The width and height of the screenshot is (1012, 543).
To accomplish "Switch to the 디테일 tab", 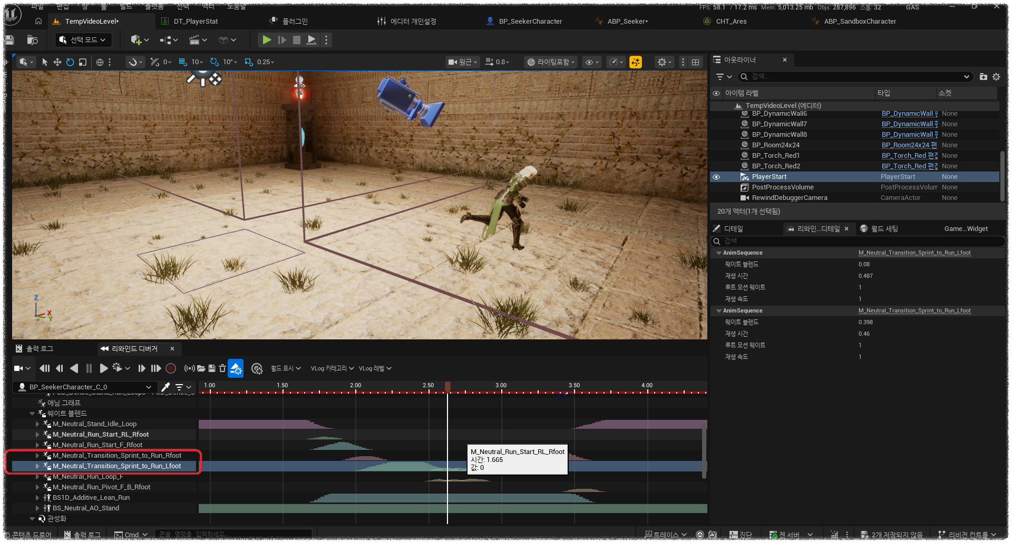I will (x=728, y=229).
